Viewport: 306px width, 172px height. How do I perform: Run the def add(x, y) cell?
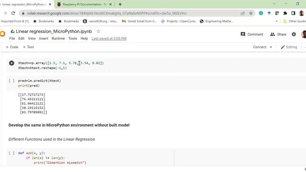click(11, 153)
